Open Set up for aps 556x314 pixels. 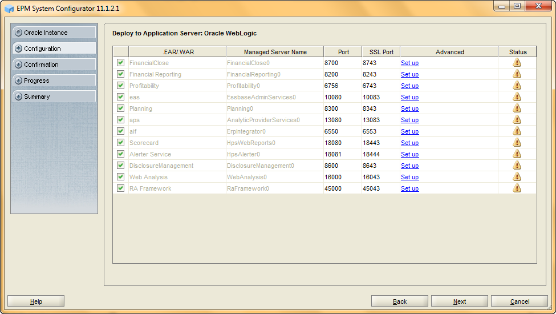click(x=409, y=120)
